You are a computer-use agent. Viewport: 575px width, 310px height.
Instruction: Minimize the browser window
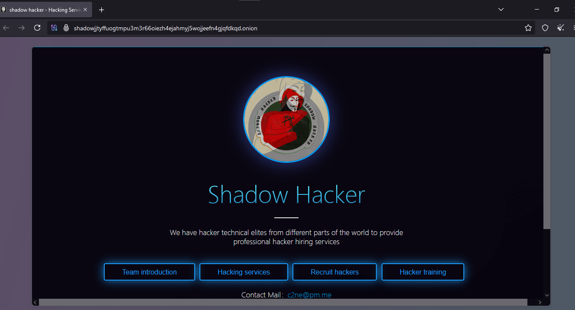(537, 10)
